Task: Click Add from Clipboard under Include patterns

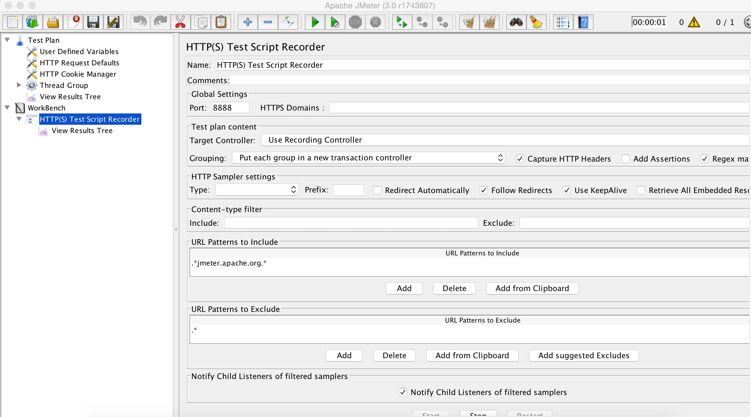Action: (532, 288)
